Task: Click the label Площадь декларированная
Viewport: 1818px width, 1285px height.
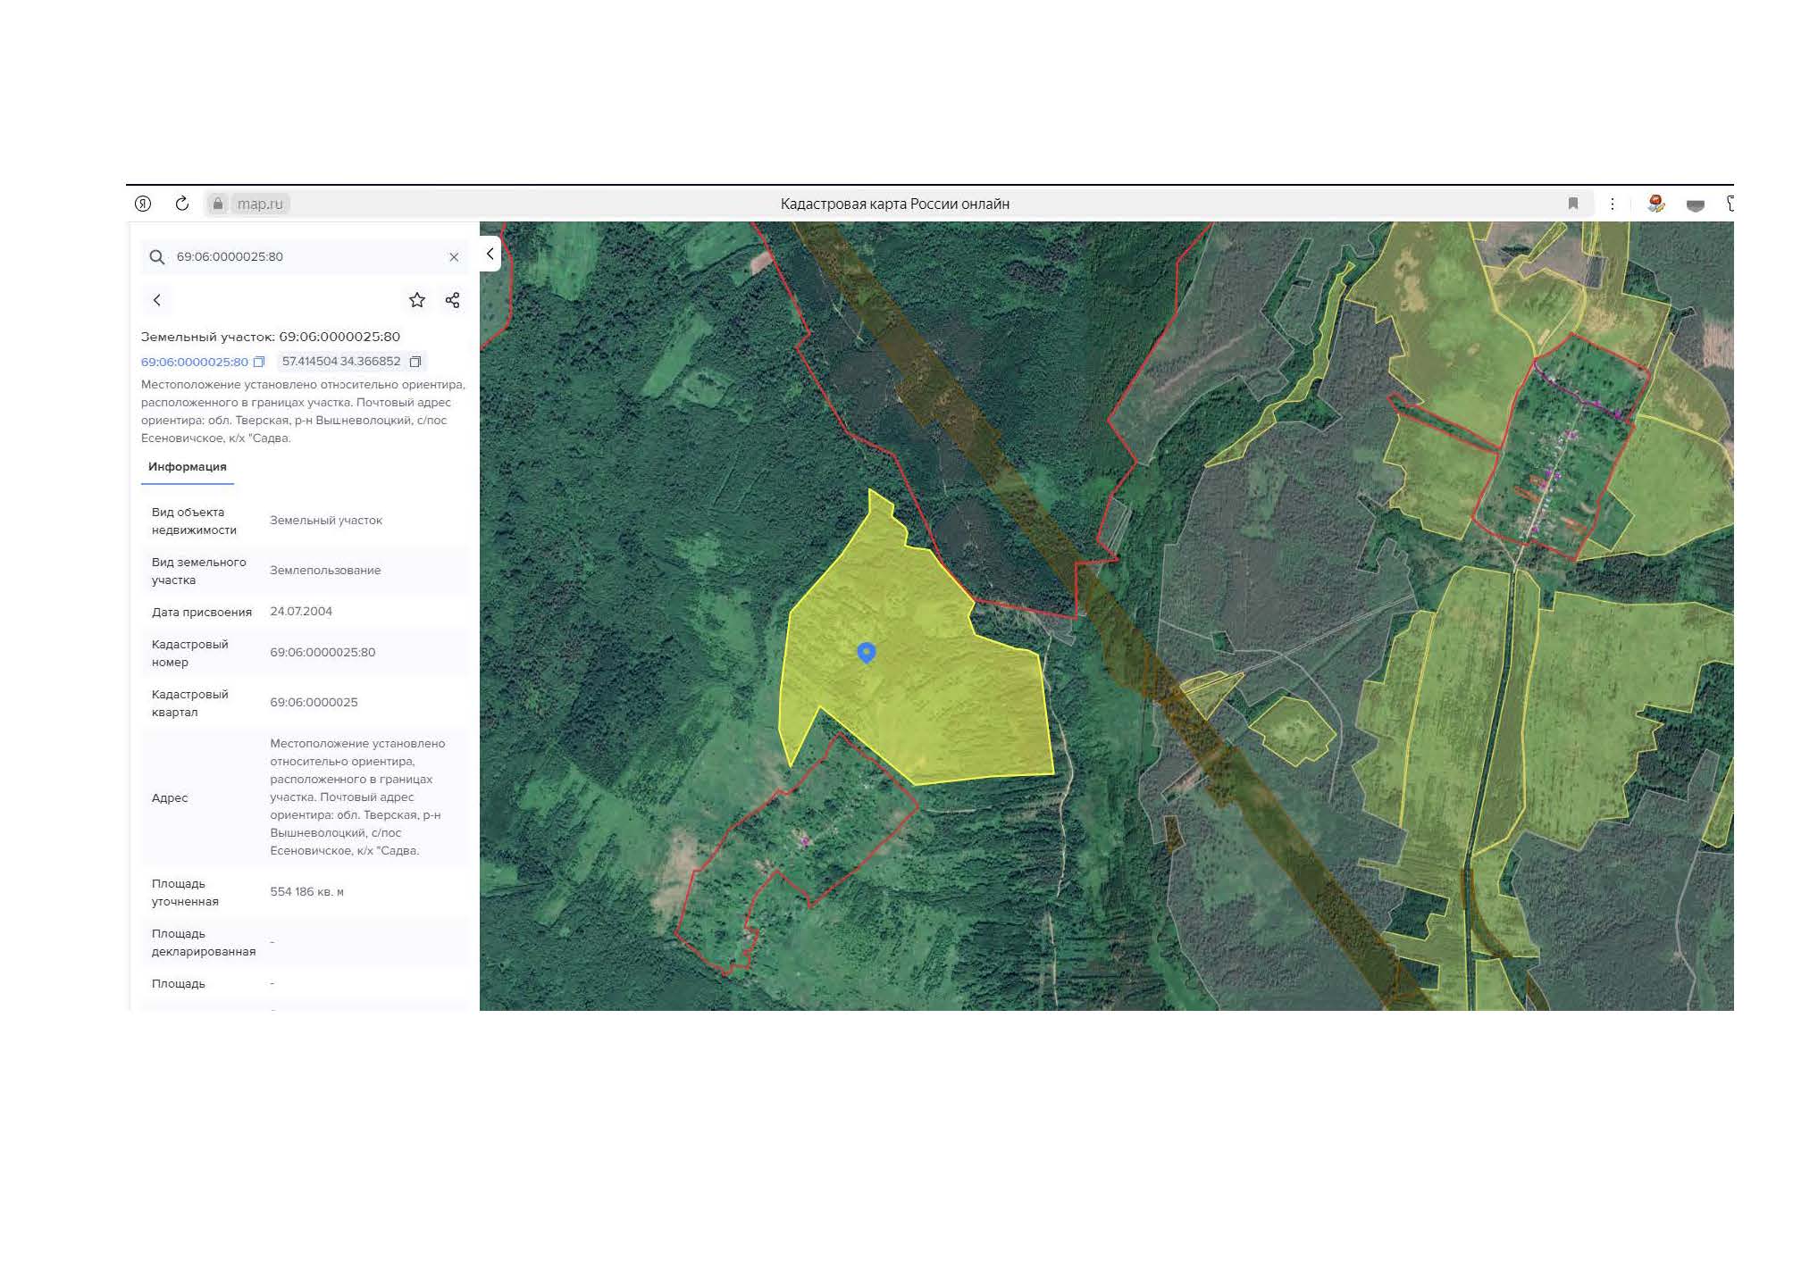Action: [x=204, y=943]
